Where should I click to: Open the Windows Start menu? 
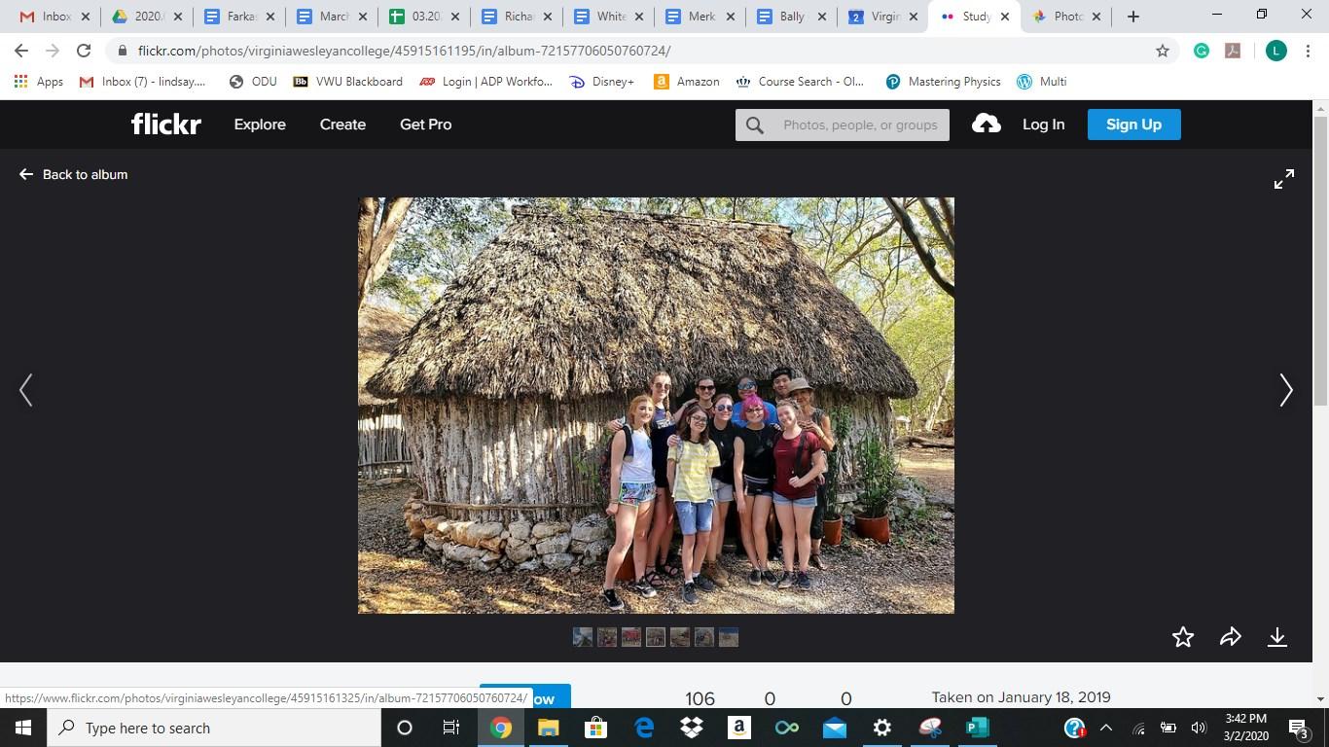point(23,728)
